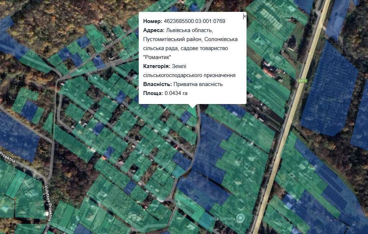
Task: Click the "Площа:" field label
Action: click(153, 93)
